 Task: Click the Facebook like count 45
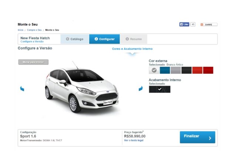pos(193,24)
